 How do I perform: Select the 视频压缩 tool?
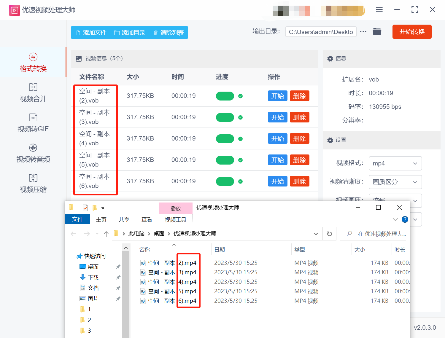tap(33, 183)
